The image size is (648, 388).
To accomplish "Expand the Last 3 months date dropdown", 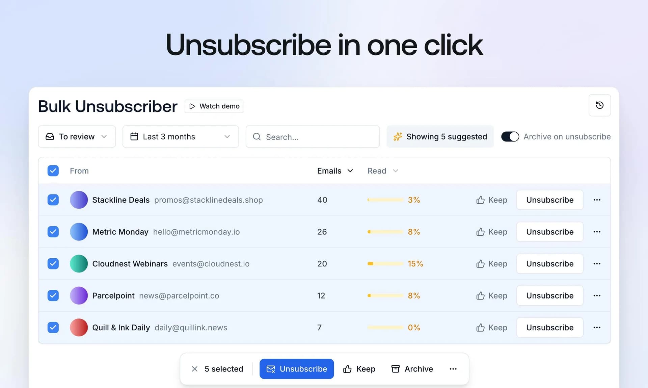I will click(181, 137).
